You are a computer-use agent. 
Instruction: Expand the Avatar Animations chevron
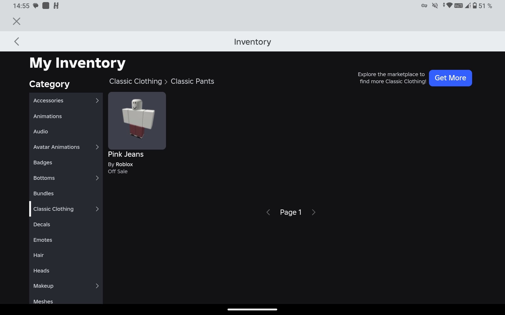click(97, 147)
